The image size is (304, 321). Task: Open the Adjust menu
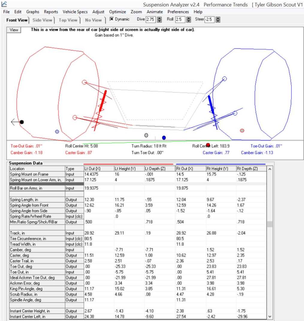[x=98, y=12]
